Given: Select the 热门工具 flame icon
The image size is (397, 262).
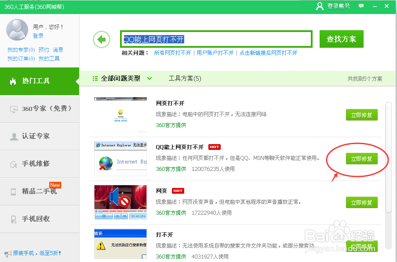Looking at the screenshot, I should [14, 81].
